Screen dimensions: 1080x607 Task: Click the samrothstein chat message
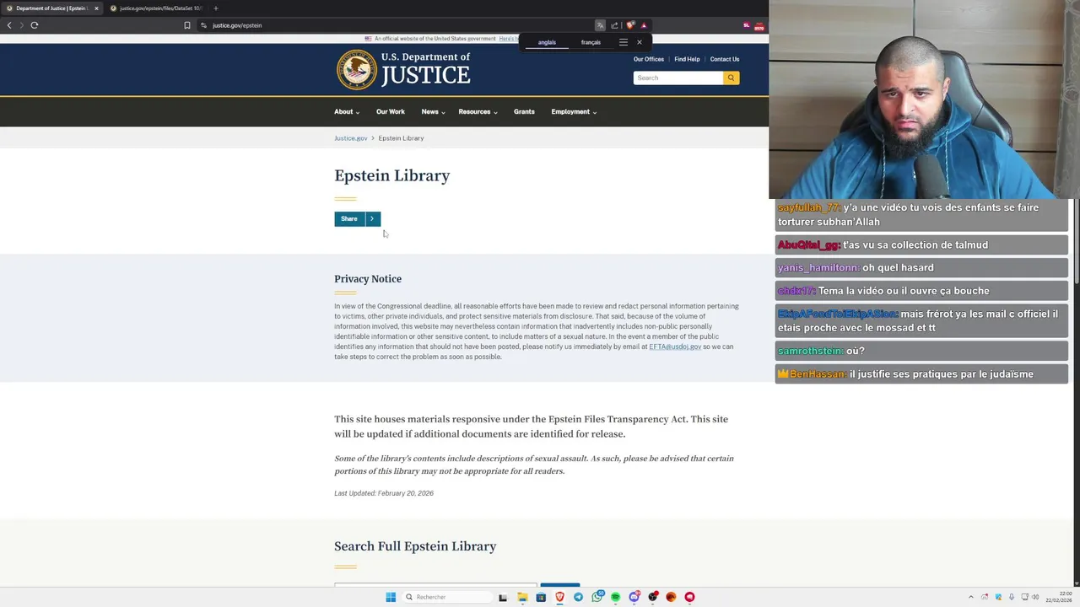click(x=921, y=351)
